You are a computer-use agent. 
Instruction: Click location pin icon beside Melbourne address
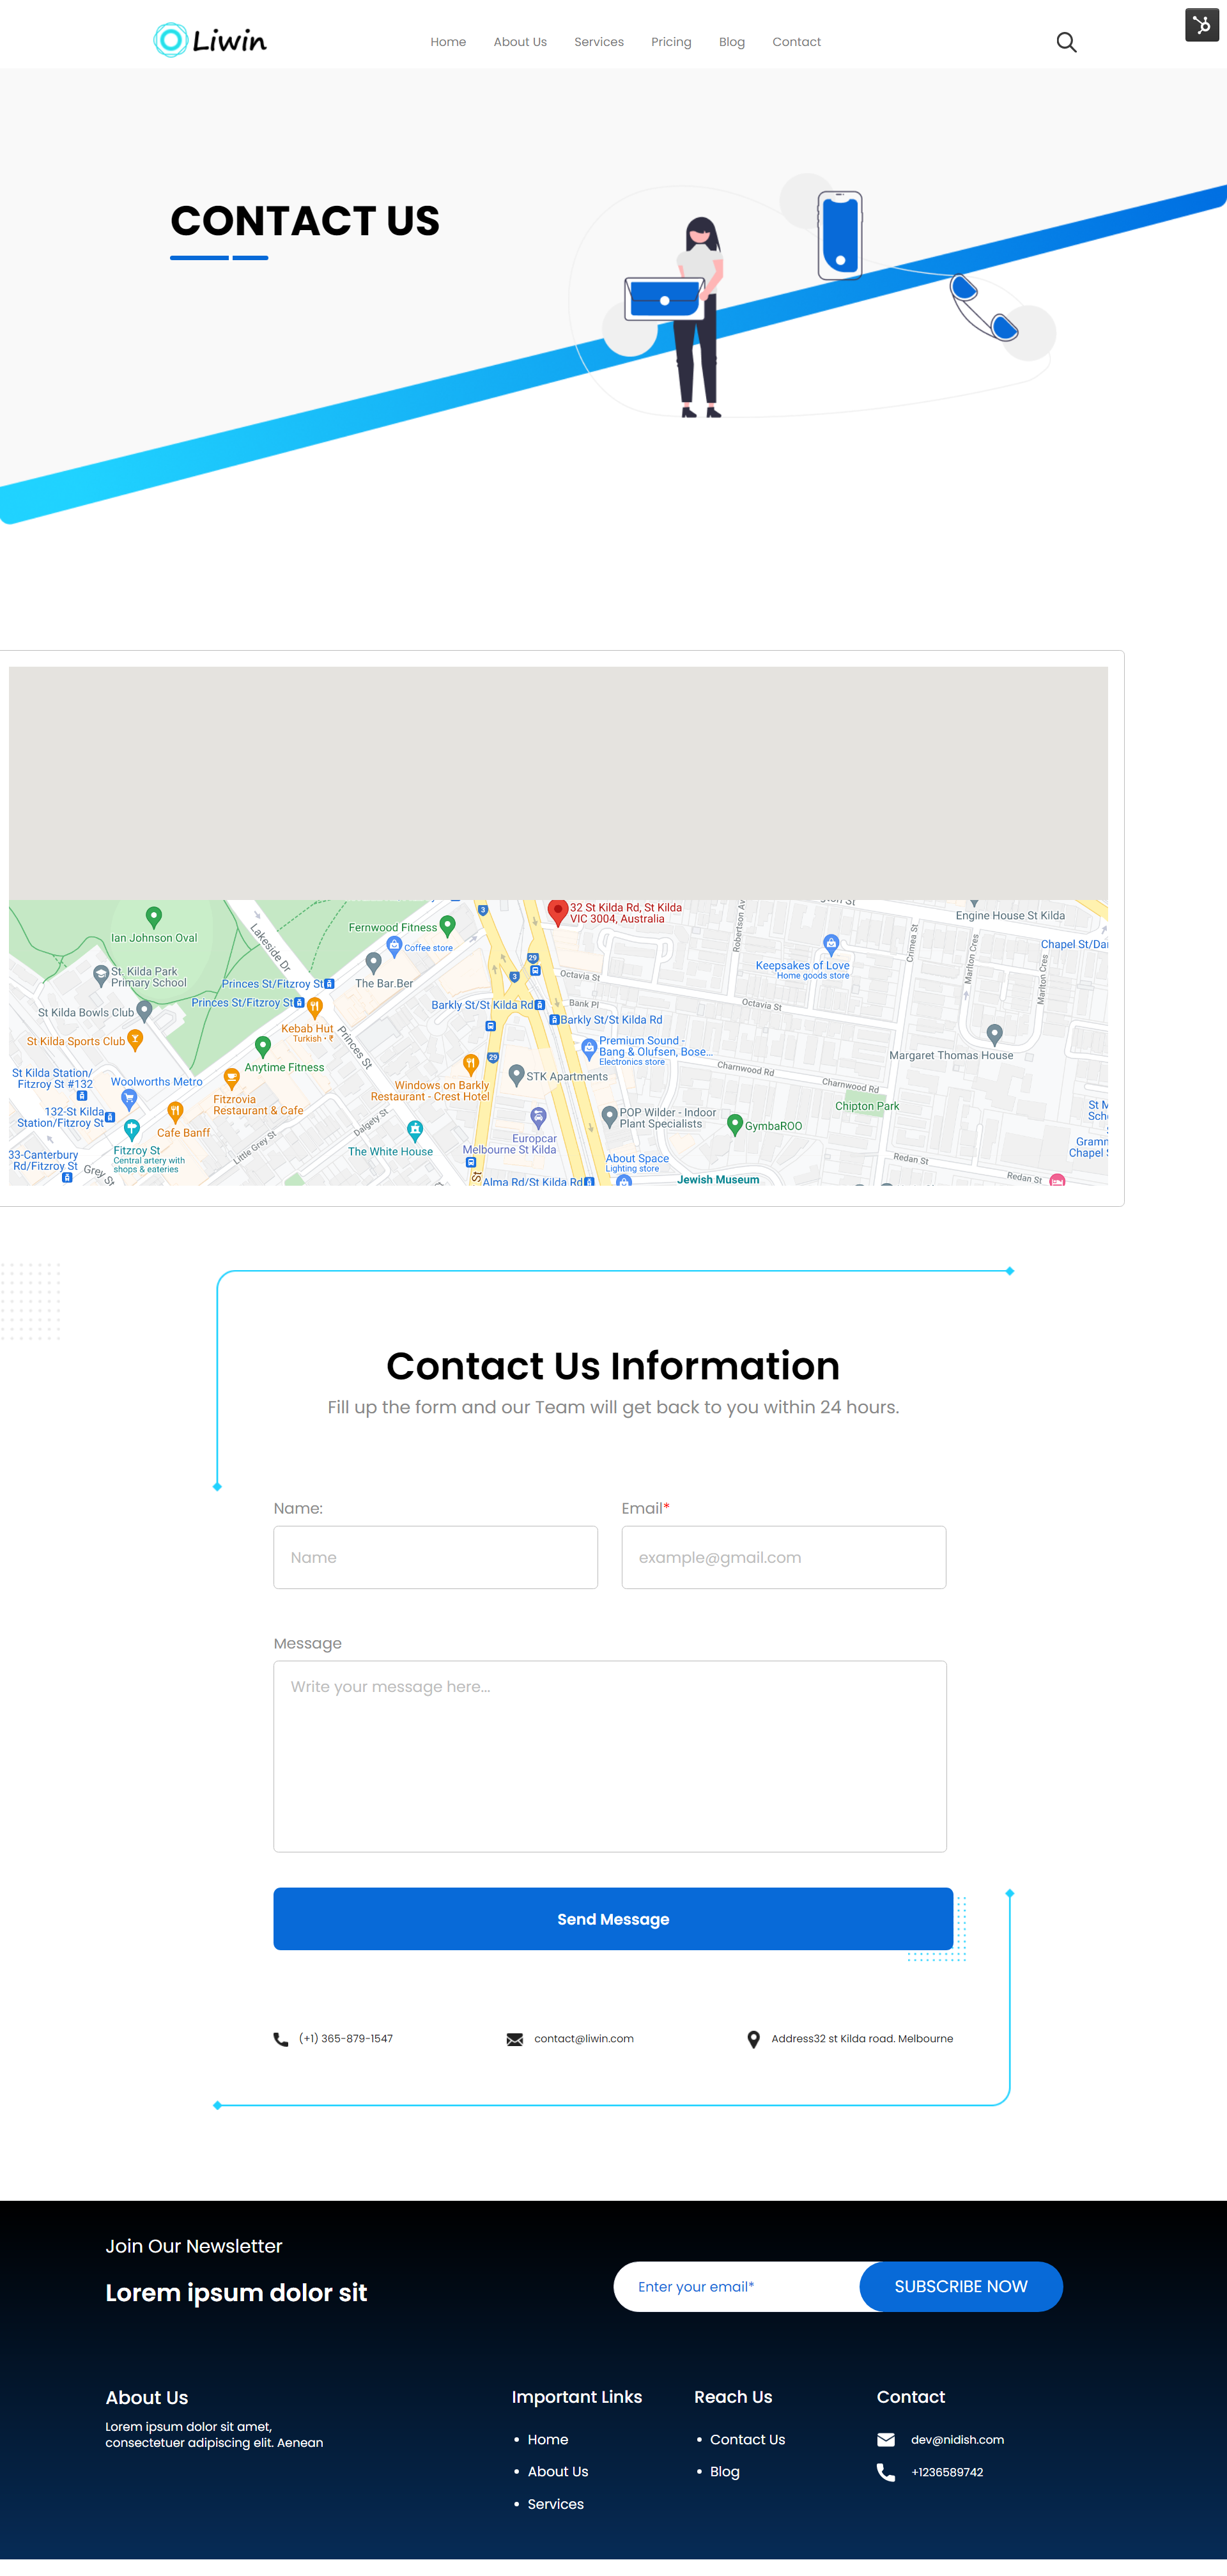click(x=753, y=2039)
